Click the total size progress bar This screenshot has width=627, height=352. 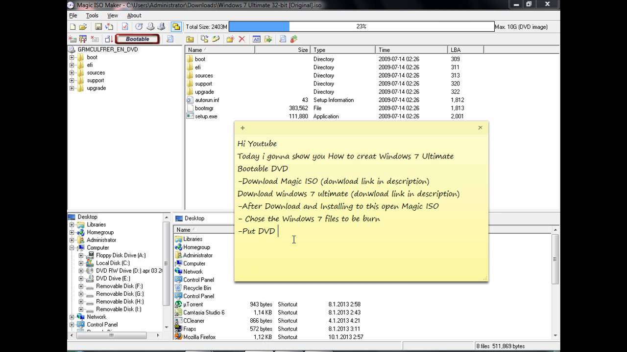(x=362, y=27)
